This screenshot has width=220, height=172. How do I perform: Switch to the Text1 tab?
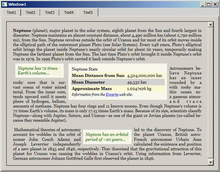tap(11, 12)
